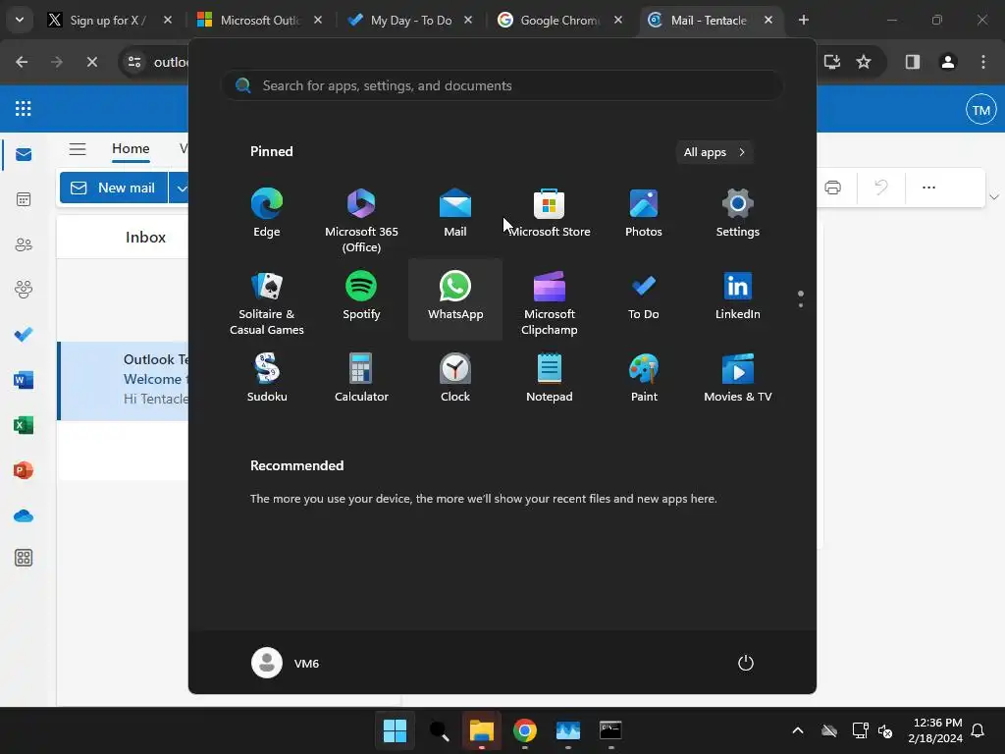Click the Windows Start button on taskbar
Image resolution: width=1005 pixels, height=754 pixels.
click(x=395, y=730)
